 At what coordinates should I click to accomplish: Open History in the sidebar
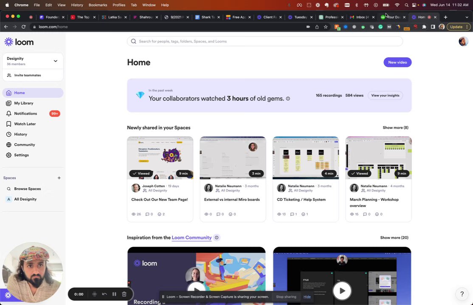(x=33, y=134)
